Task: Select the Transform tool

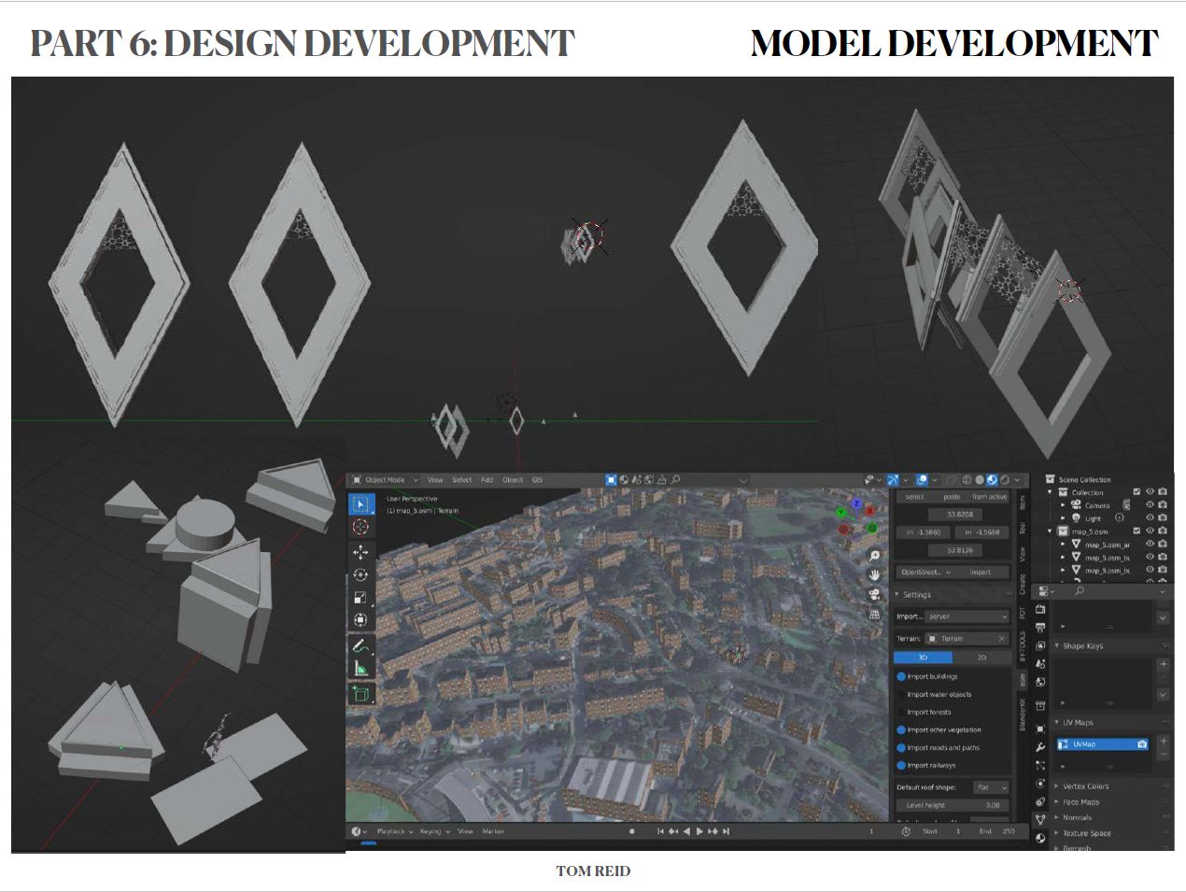Action: coord(360,620)
